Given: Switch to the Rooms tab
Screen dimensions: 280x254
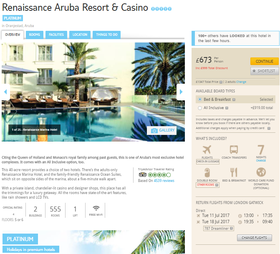Looking at the screenshot, I should click(35, 35).
